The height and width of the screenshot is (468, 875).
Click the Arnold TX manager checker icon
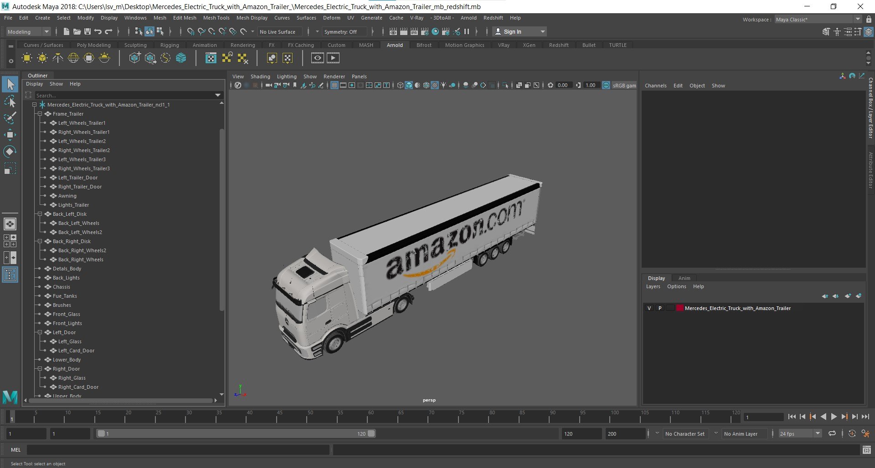[x=211, y=58]
